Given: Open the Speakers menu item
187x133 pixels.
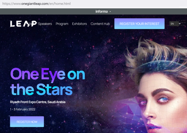Looking at the screenshot, I should (x=45, y=24).
